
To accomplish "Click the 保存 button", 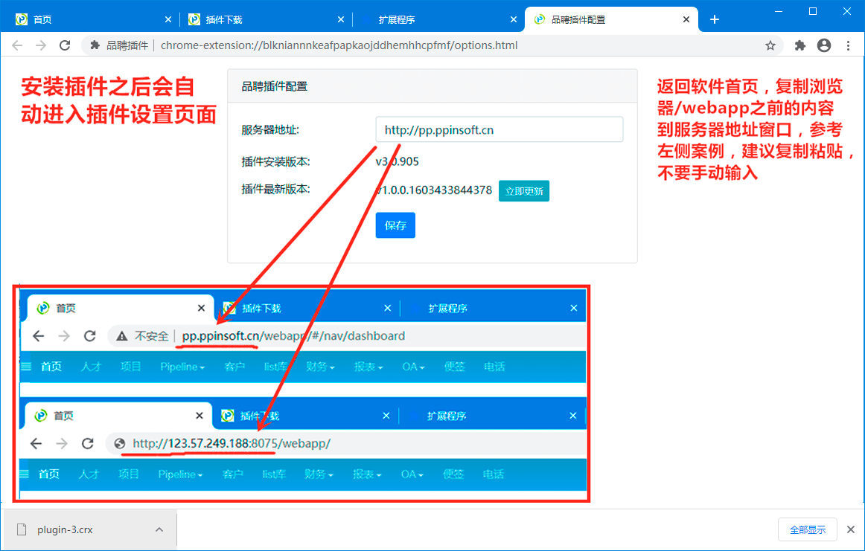I will pos(395,225).
